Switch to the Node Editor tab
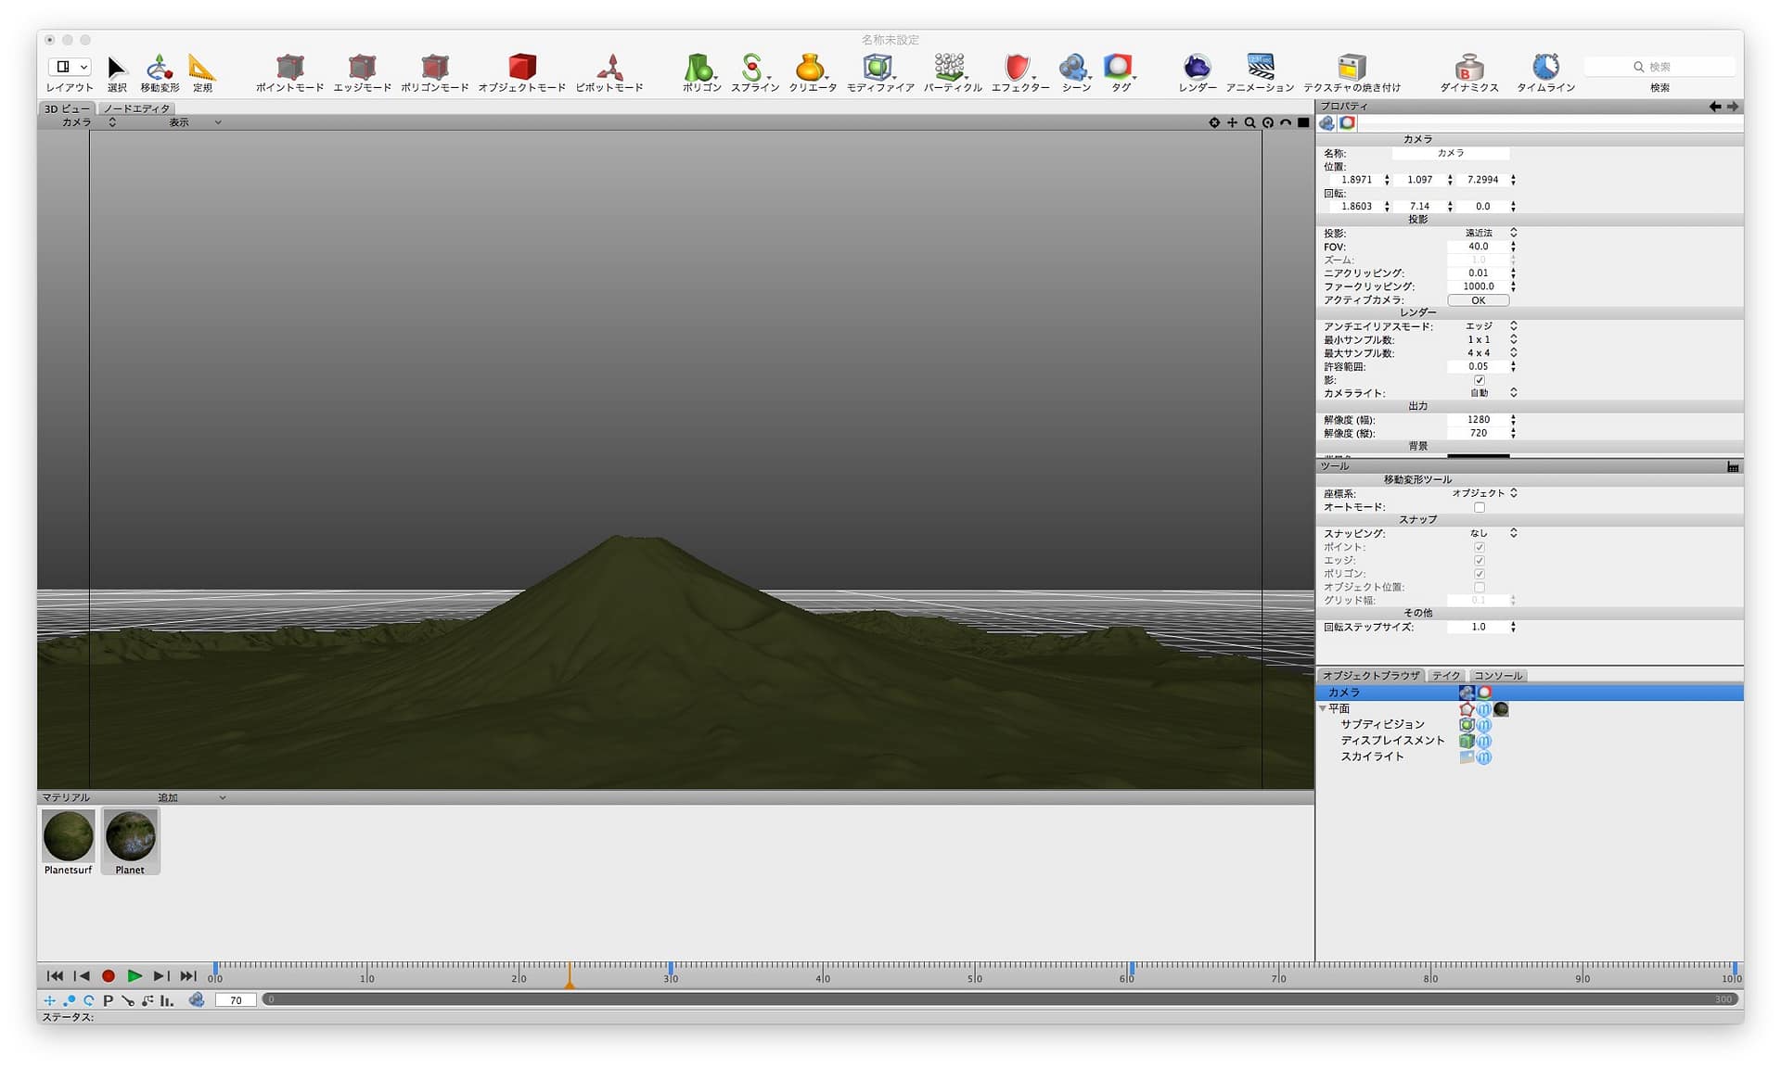The width and height of the screenshot is (1781, 1068). [137, 108]
